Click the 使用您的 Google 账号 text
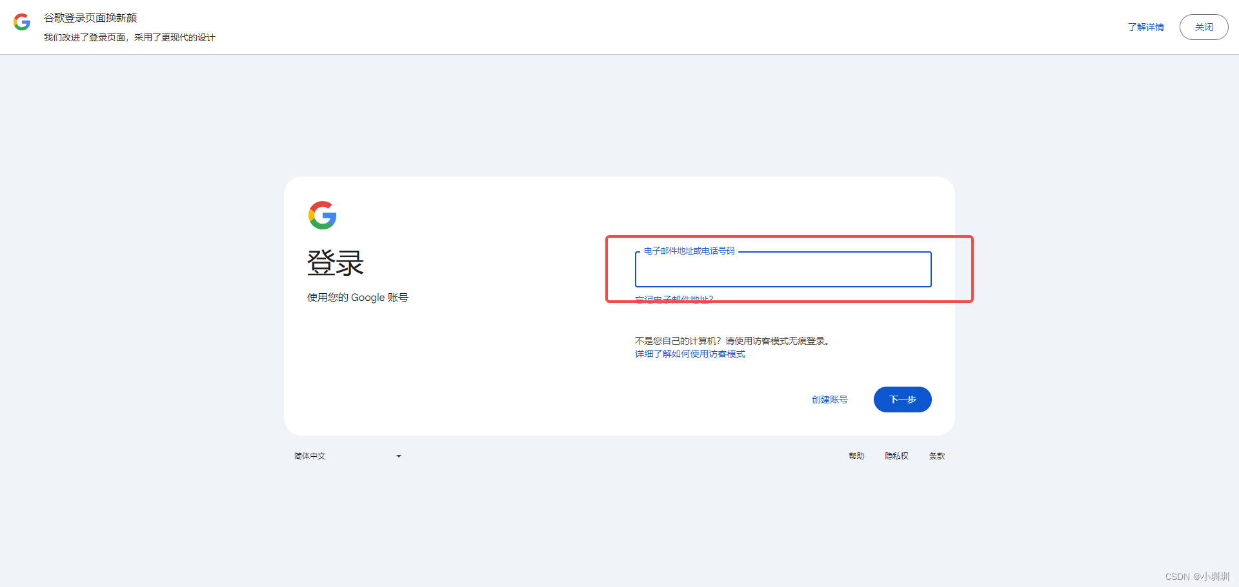Image resolution: width=1239 pixels, height=587 pixels. tap(358, 298)
